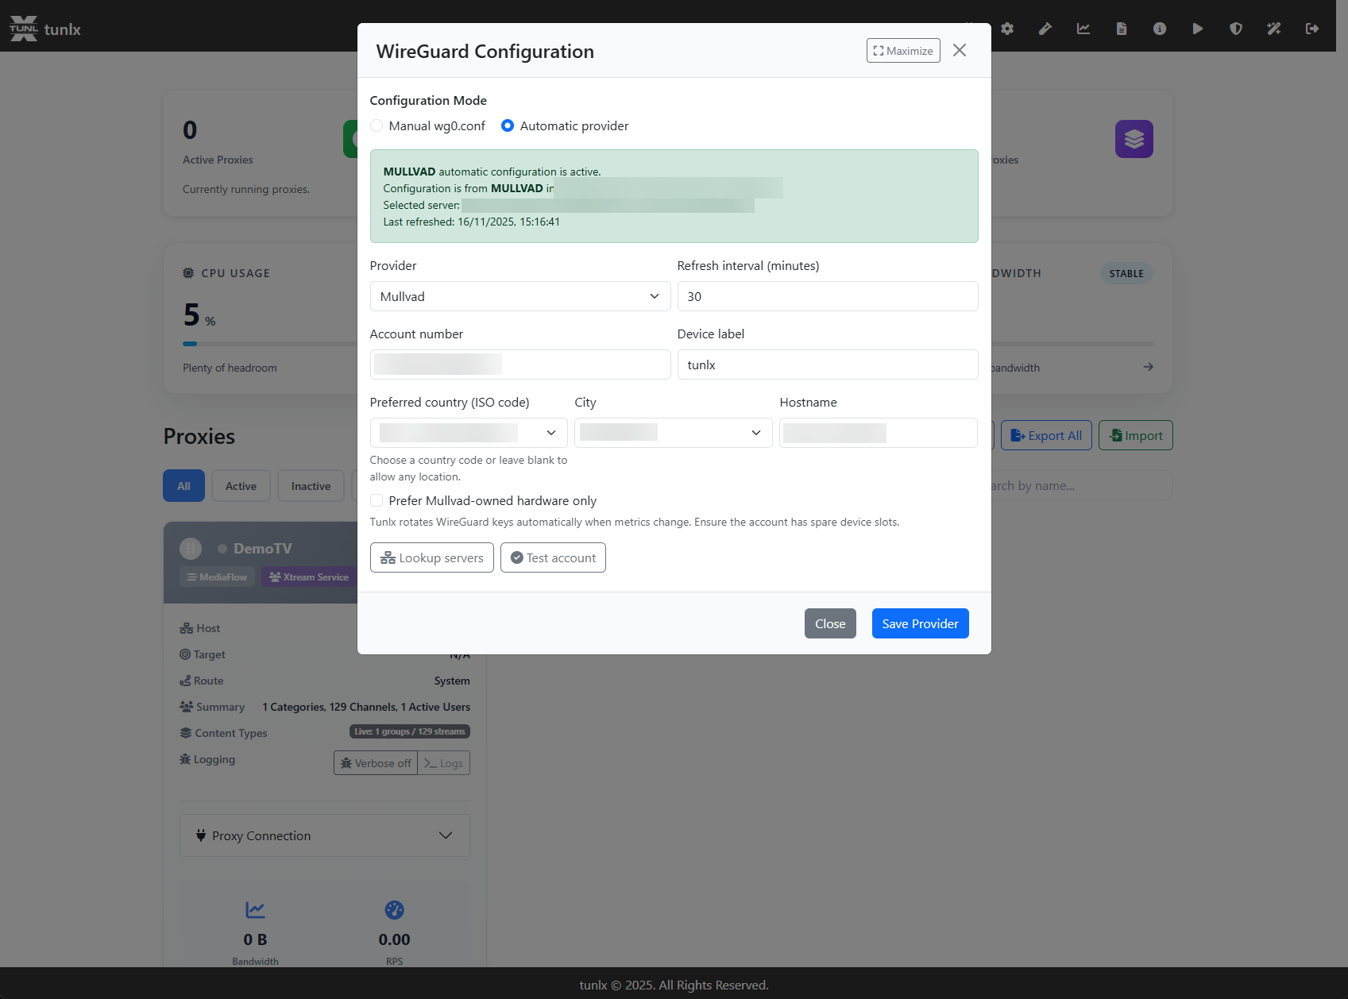Click the Save Provider button
Screen dimensions: 1348x999
coord(920,623)
